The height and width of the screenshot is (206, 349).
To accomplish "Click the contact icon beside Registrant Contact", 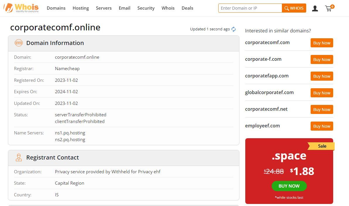I will (19, 157).
